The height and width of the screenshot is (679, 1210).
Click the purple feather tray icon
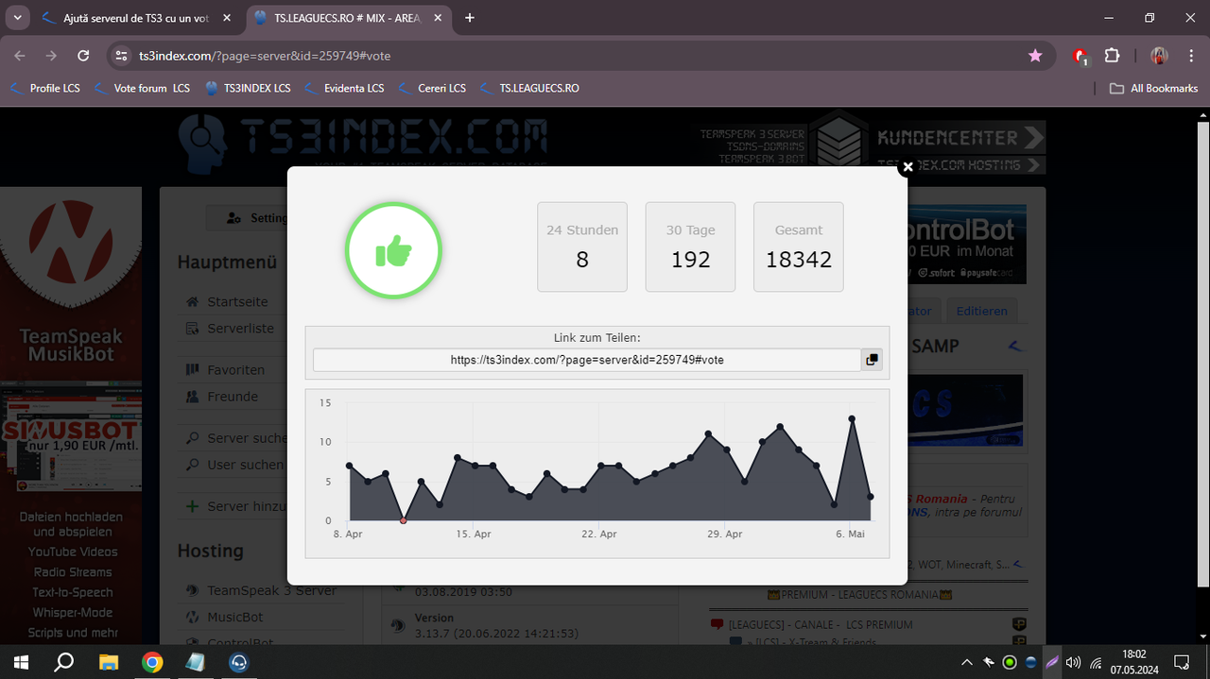[x=1052, y=662]
